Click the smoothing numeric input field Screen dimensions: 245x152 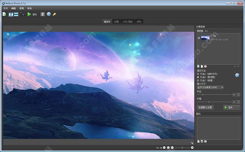pos(235,102)
